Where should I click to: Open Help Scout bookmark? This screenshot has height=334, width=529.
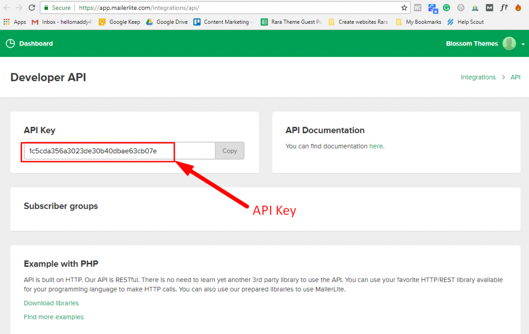tap(465, 22)
